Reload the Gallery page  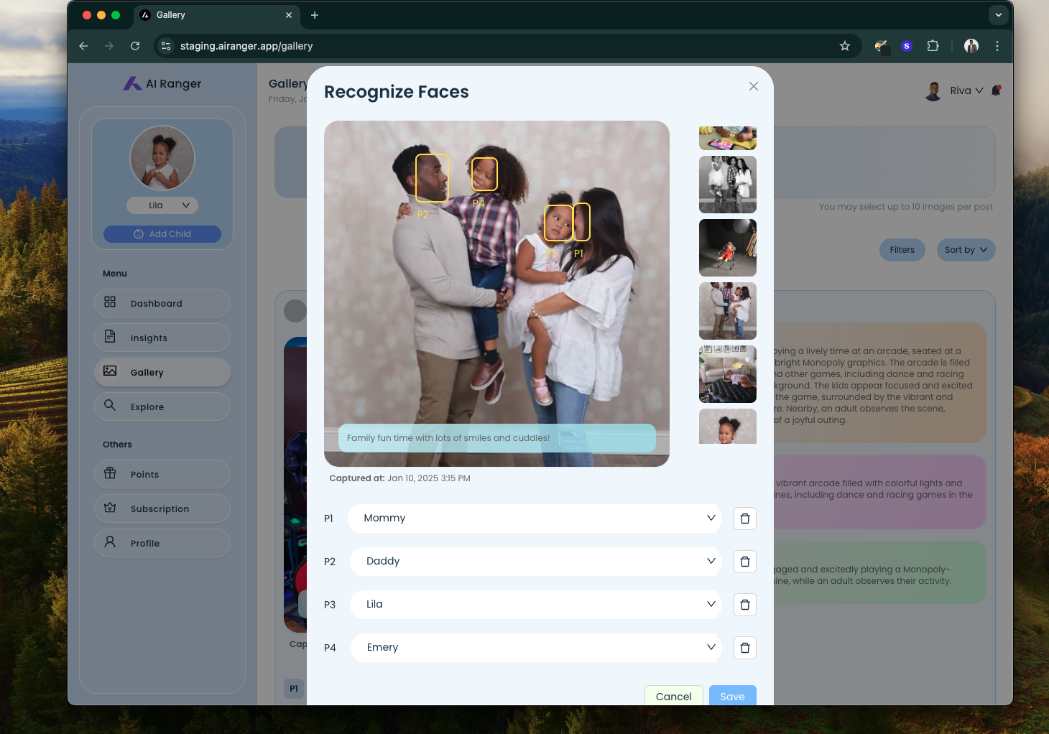[135, 46]
